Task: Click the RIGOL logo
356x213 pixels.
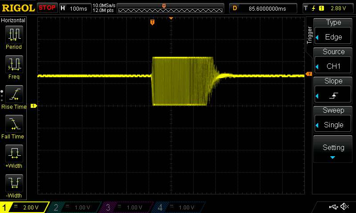Action: tap(18, 8)
